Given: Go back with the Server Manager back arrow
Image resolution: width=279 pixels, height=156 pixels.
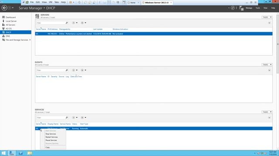Looking at the screenshot, I should (4, 8).
